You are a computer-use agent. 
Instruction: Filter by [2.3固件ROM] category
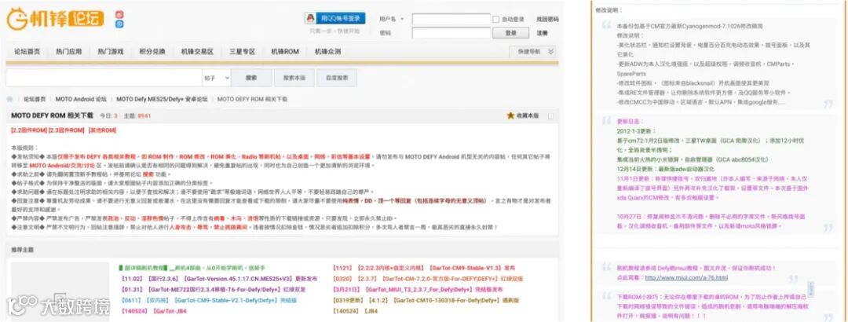[67, 130]
